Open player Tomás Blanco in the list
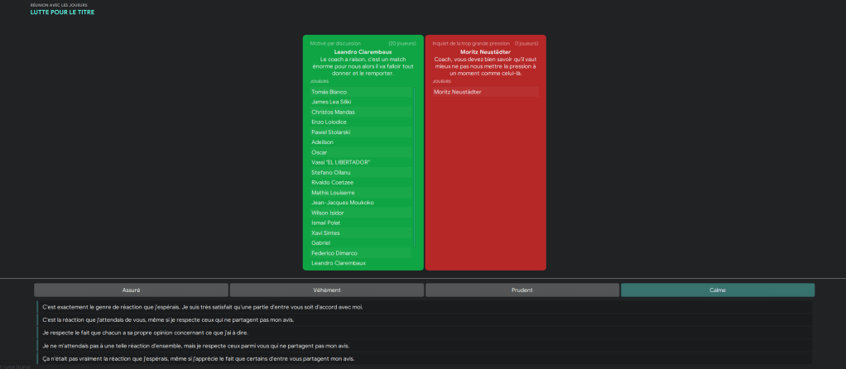This screenshot has height=369, width=846. point(329,92)
